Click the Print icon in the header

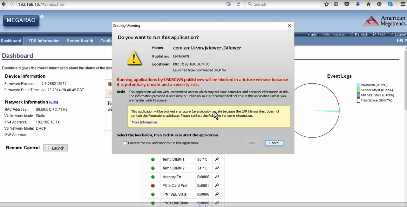pyautogui.click(x=374, y=34)
